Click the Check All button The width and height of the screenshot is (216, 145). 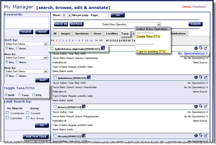click(x=61, y=24)
